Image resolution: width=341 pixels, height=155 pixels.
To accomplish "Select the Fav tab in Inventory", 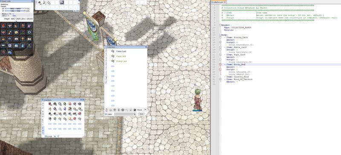I will pos(43,130).
